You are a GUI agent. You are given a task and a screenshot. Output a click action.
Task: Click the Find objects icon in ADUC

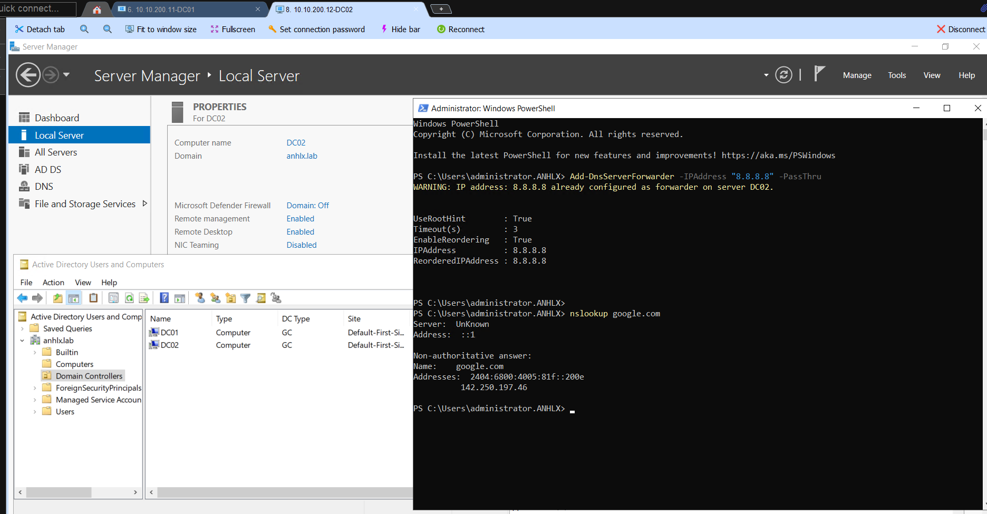(x=260, y=298)
